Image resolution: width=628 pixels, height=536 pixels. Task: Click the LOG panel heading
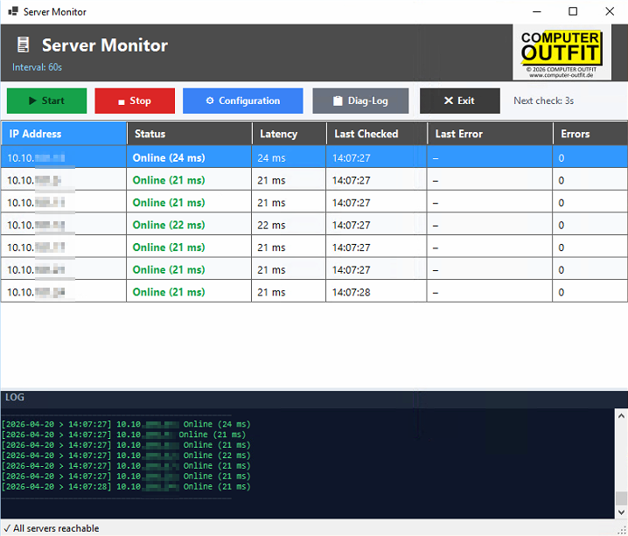15,398
